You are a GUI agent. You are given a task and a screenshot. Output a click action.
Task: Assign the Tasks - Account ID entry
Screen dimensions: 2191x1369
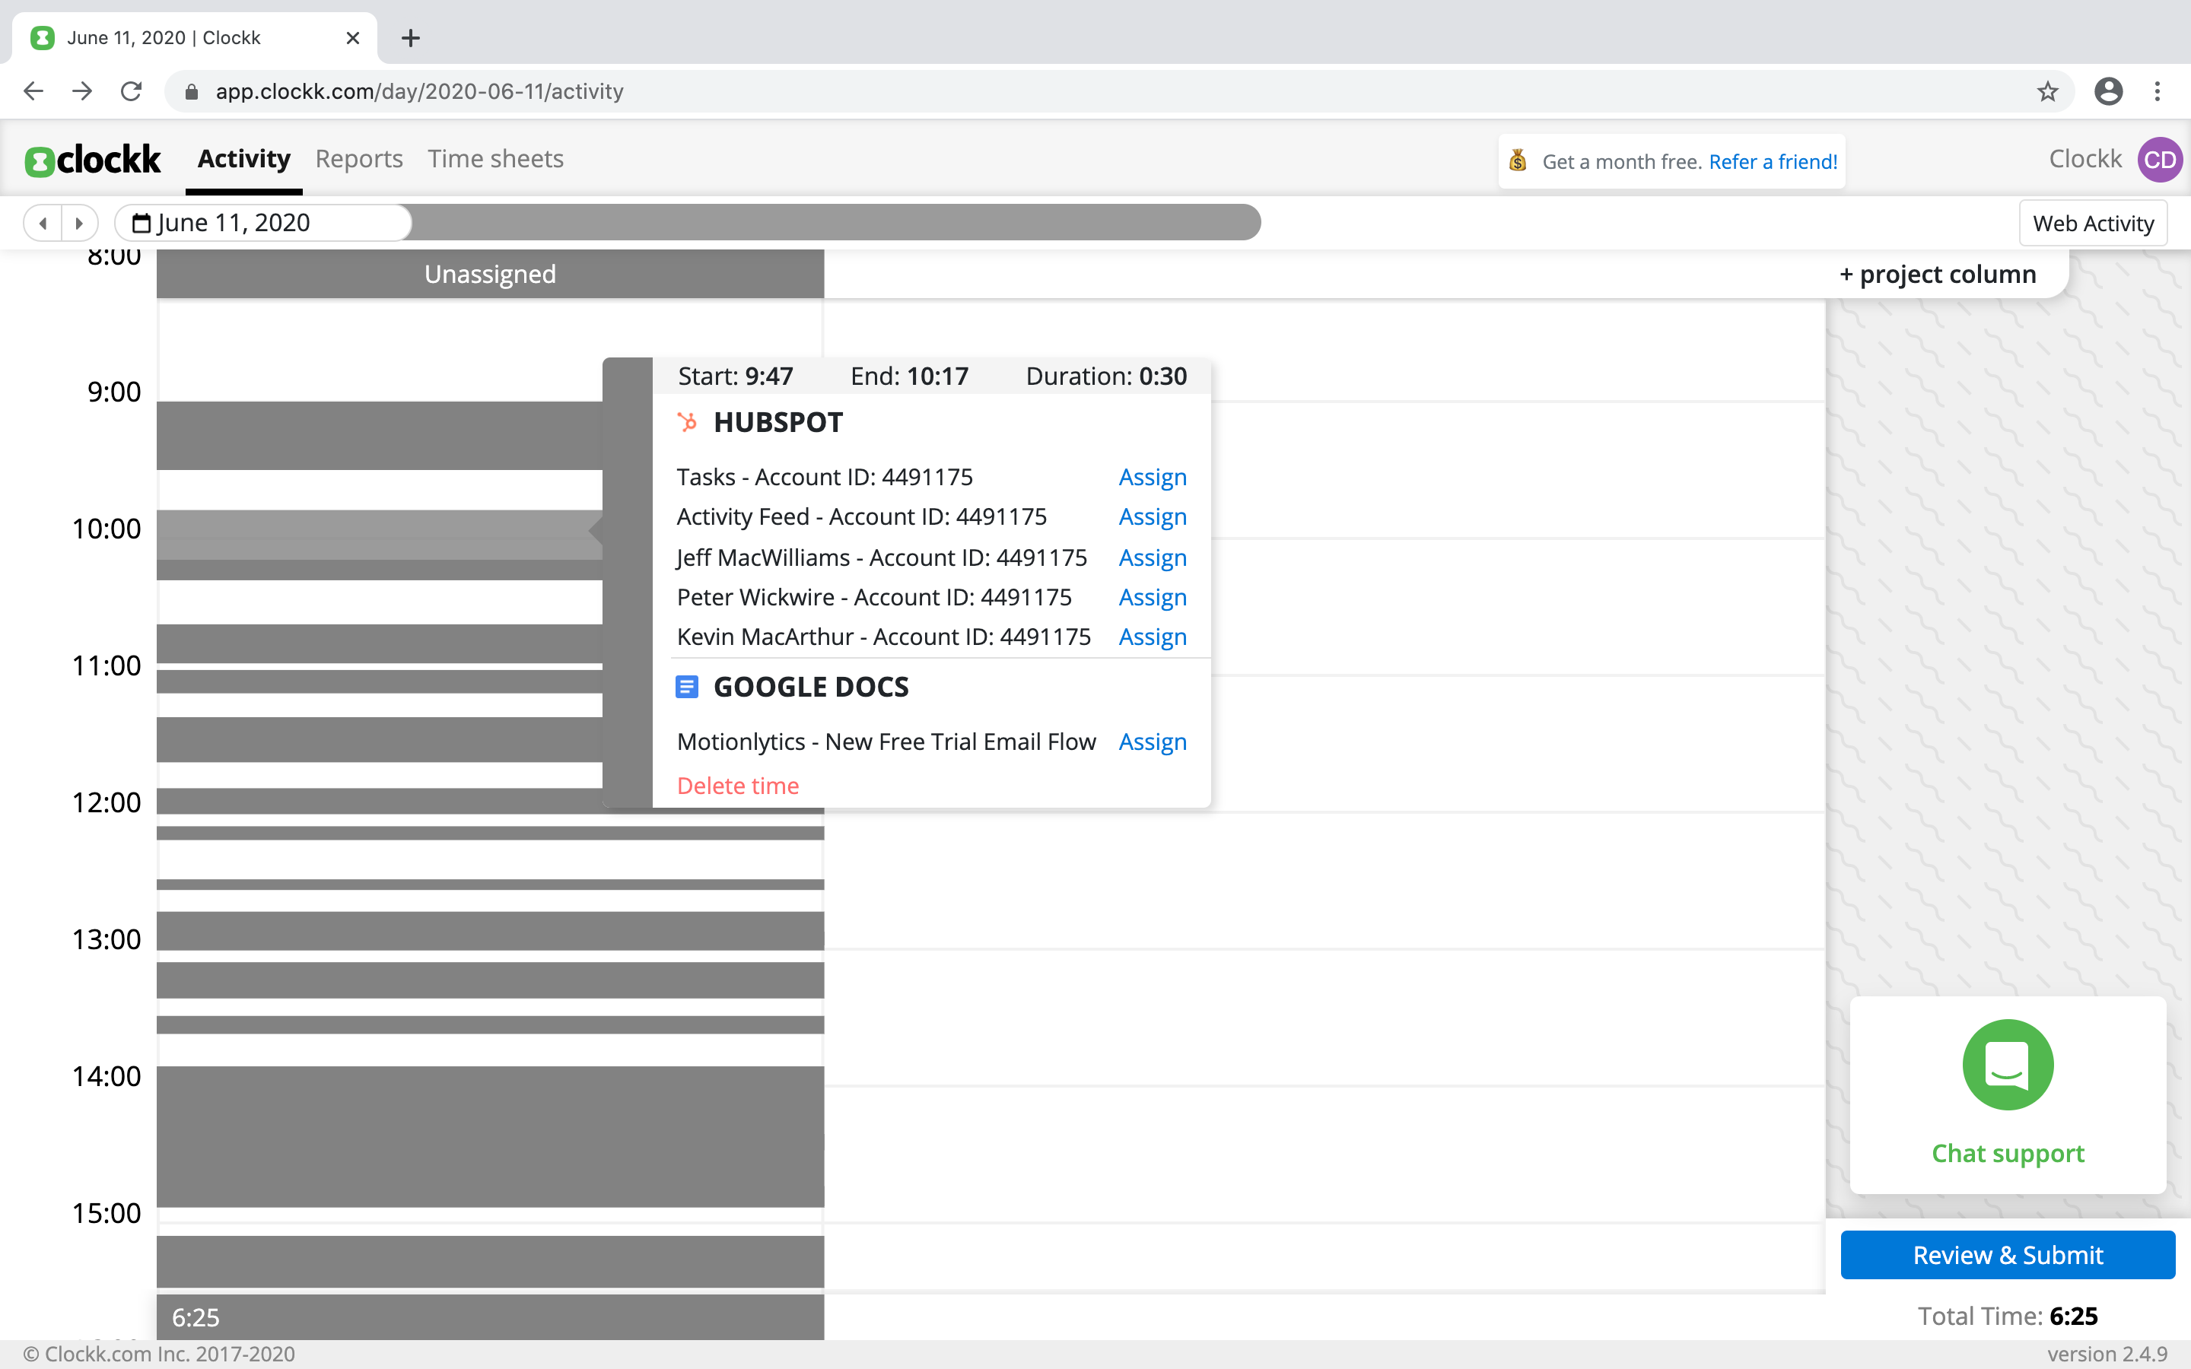pos(1153,477)
